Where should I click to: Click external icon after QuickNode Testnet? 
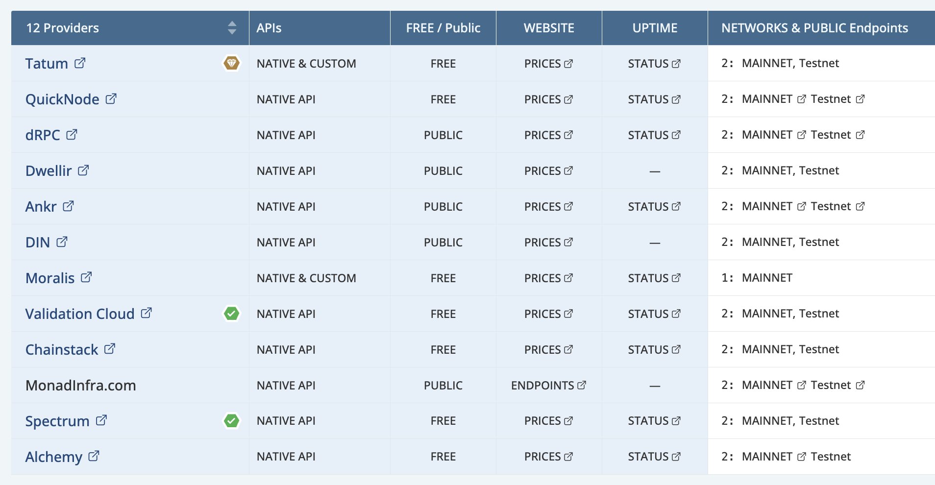tap(861, 99)
